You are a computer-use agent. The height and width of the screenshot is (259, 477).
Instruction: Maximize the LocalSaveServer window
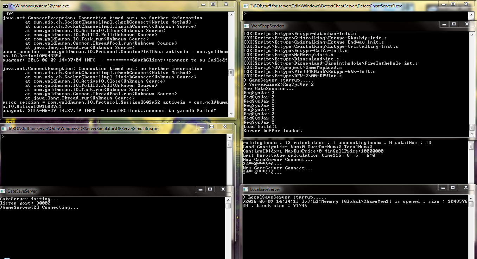pos(452,188)
